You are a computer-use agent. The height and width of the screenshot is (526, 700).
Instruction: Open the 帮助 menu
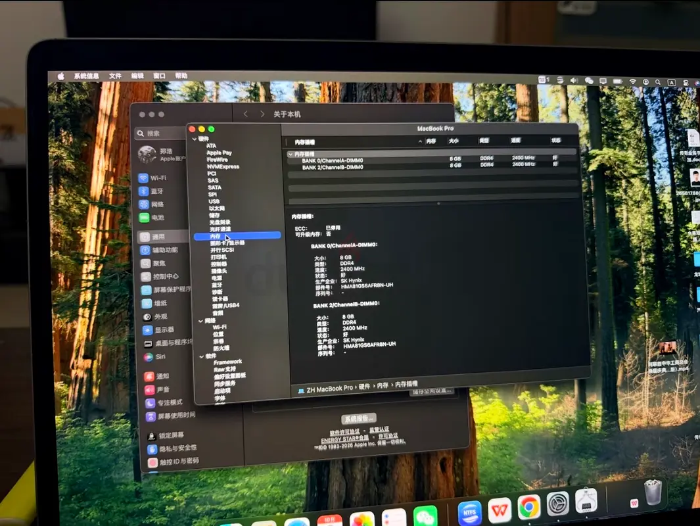pos(181,76)
